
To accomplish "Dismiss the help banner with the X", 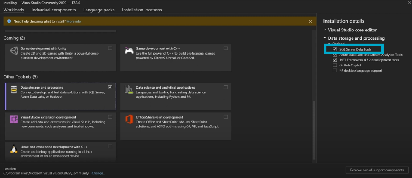I will pos(310,21).
